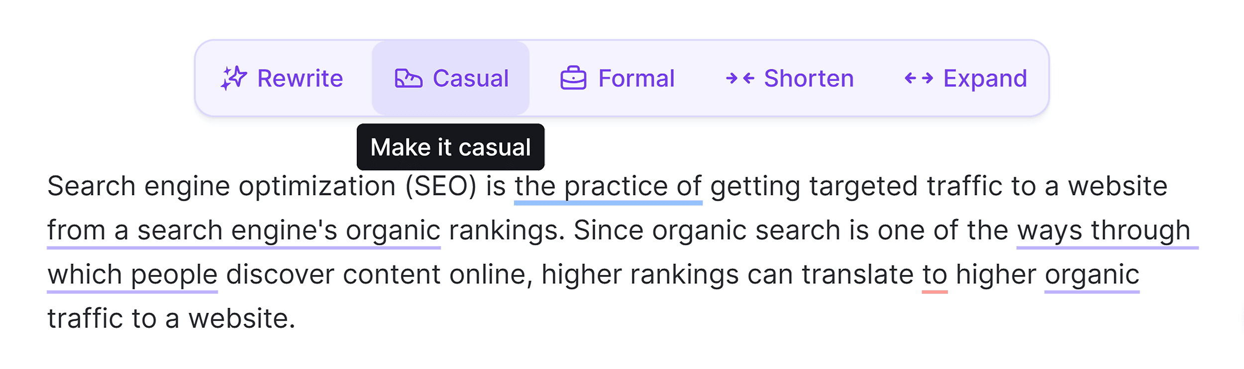
Task: Apply the Formal tone label
Action: (x=636, y=78)
